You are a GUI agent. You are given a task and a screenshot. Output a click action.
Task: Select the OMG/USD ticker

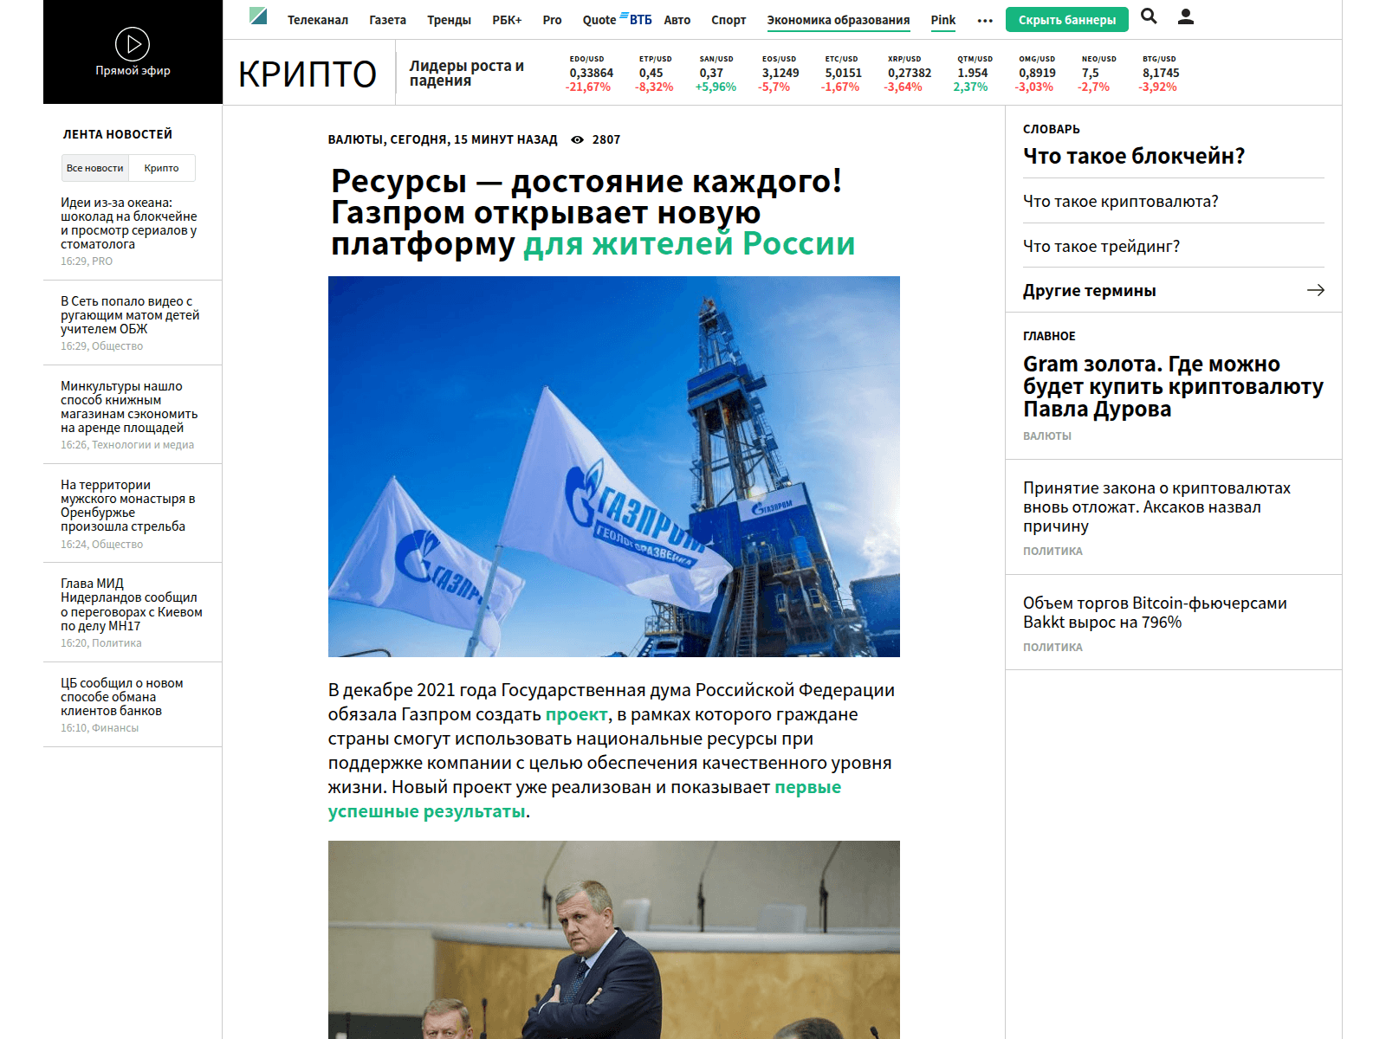point(1036,74)
